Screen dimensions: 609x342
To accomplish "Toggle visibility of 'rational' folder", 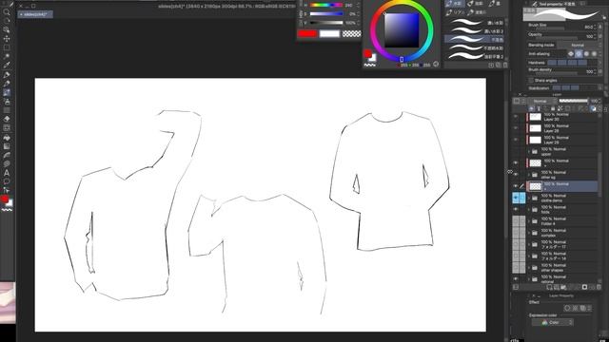I will (x=516, y=279).
